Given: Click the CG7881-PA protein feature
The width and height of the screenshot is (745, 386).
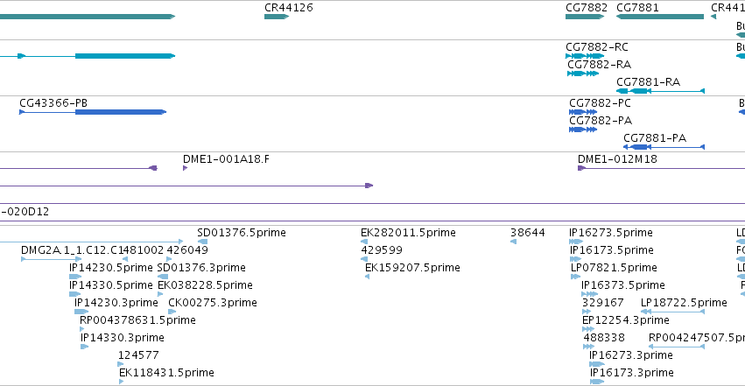Looking at the screenshot, I should (664, 147).
